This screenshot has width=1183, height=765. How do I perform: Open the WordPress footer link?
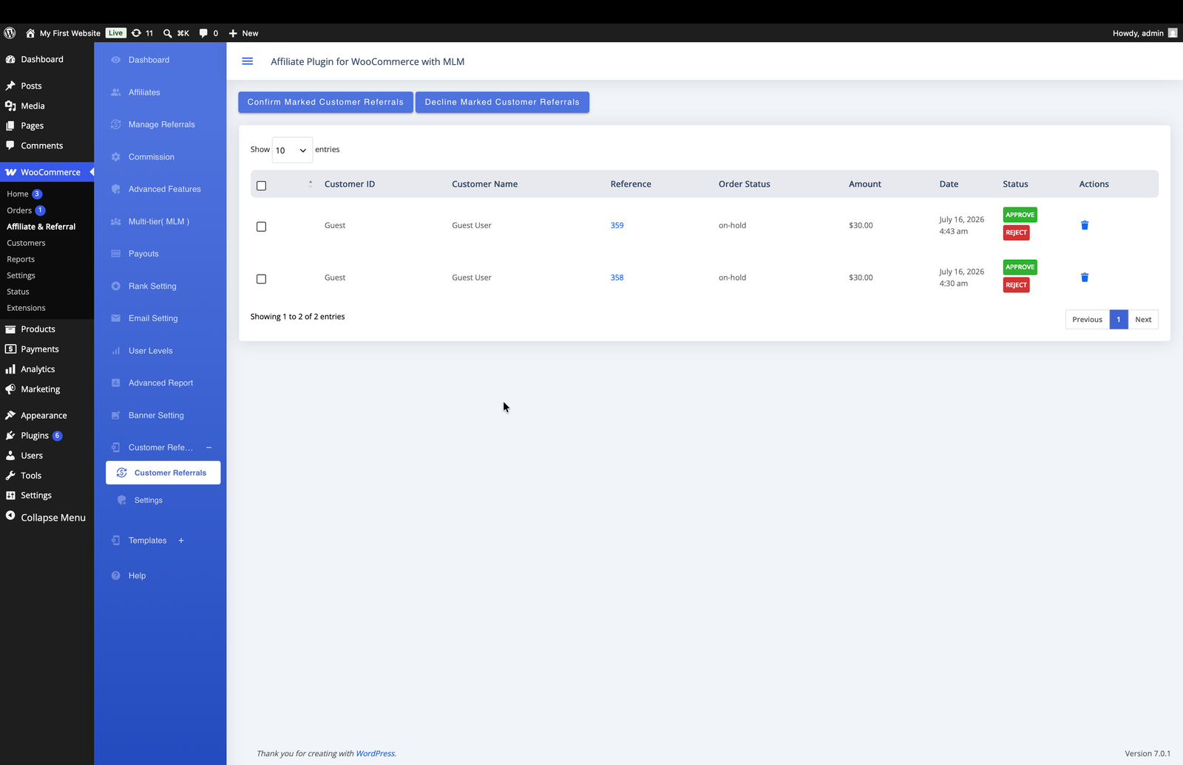(x=375, y=754)
